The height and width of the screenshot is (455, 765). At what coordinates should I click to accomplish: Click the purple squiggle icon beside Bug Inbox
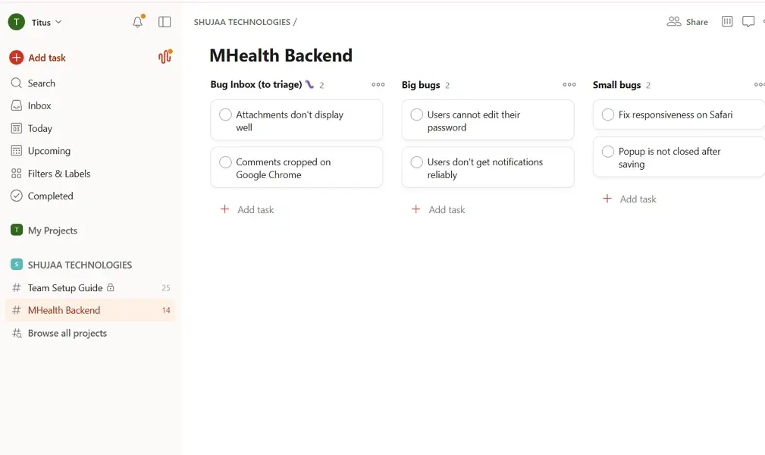point(309,84)
